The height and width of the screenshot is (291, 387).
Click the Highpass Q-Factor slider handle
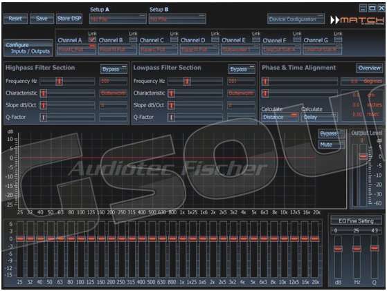(44, 118)
